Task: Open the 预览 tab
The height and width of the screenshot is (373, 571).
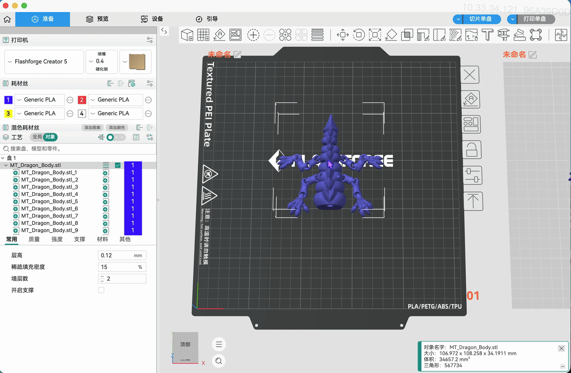Action: tap(97, 19)
